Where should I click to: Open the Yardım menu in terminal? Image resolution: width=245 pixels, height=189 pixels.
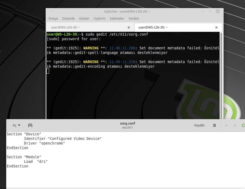click(x=134, y=19)
